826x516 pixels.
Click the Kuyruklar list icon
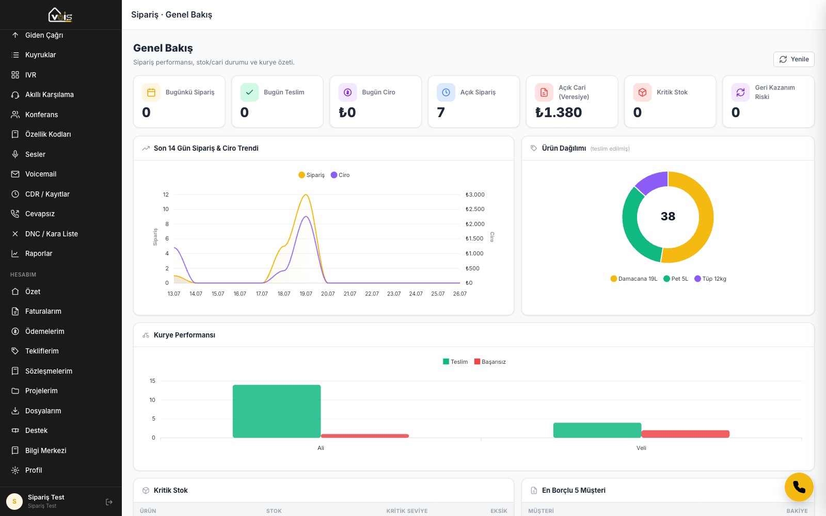[x=15, y=55]
